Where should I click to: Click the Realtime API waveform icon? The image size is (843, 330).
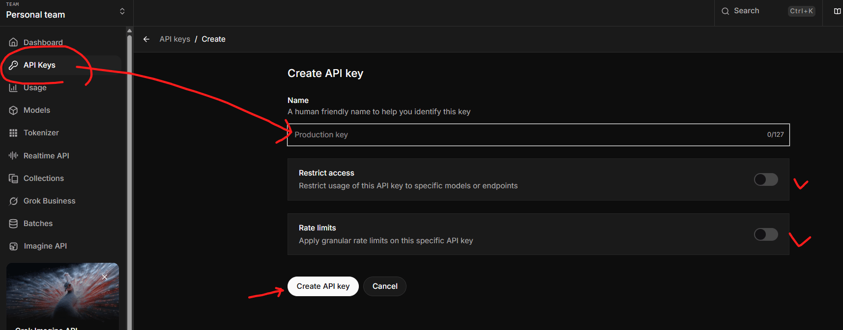(13, 155)
